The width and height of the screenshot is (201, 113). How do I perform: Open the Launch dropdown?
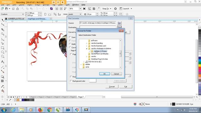(126, 9)
